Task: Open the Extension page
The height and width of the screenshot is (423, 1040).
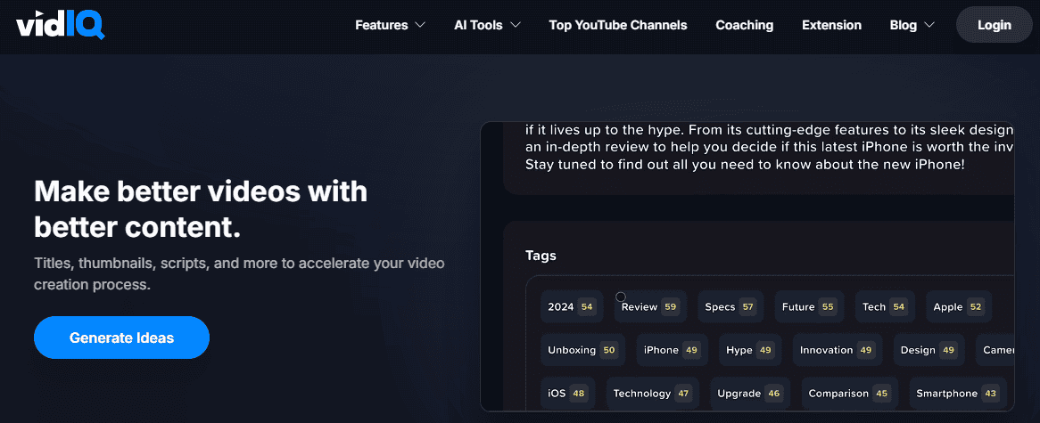Action: pyautogui.click(x=831, y=25)
